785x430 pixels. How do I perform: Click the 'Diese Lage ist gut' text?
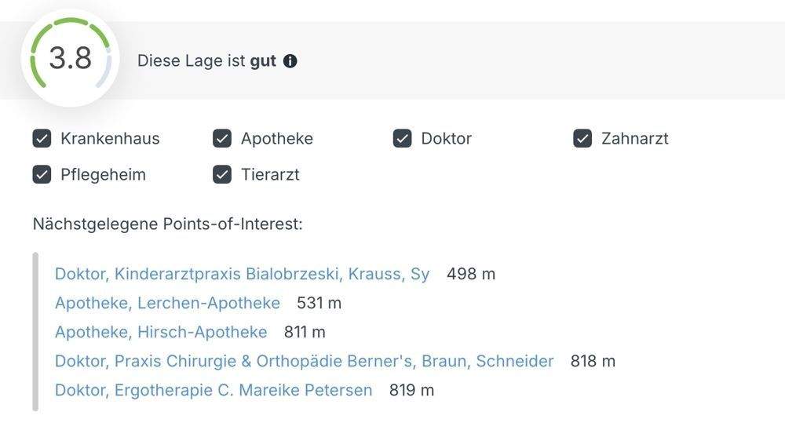[206, 61]
